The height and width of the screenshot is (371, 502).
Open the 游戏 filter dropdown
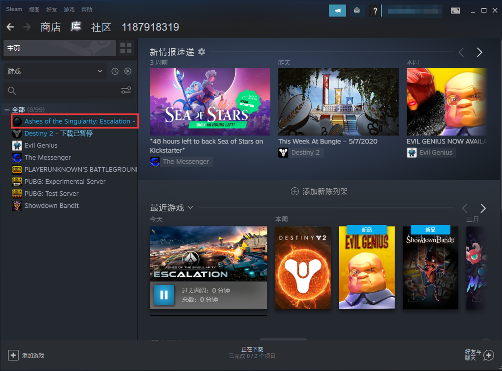(55, 71)
